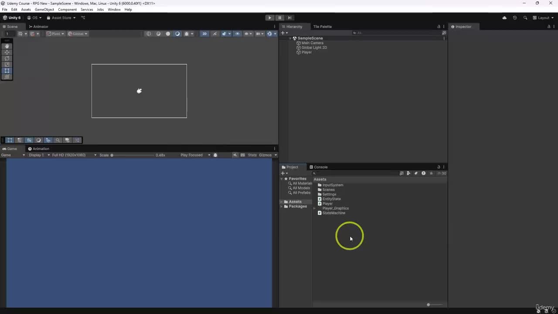Viewport: 558px width, 314px height.
Task: Adjust the Game view Scale slider
Action: 132,155
